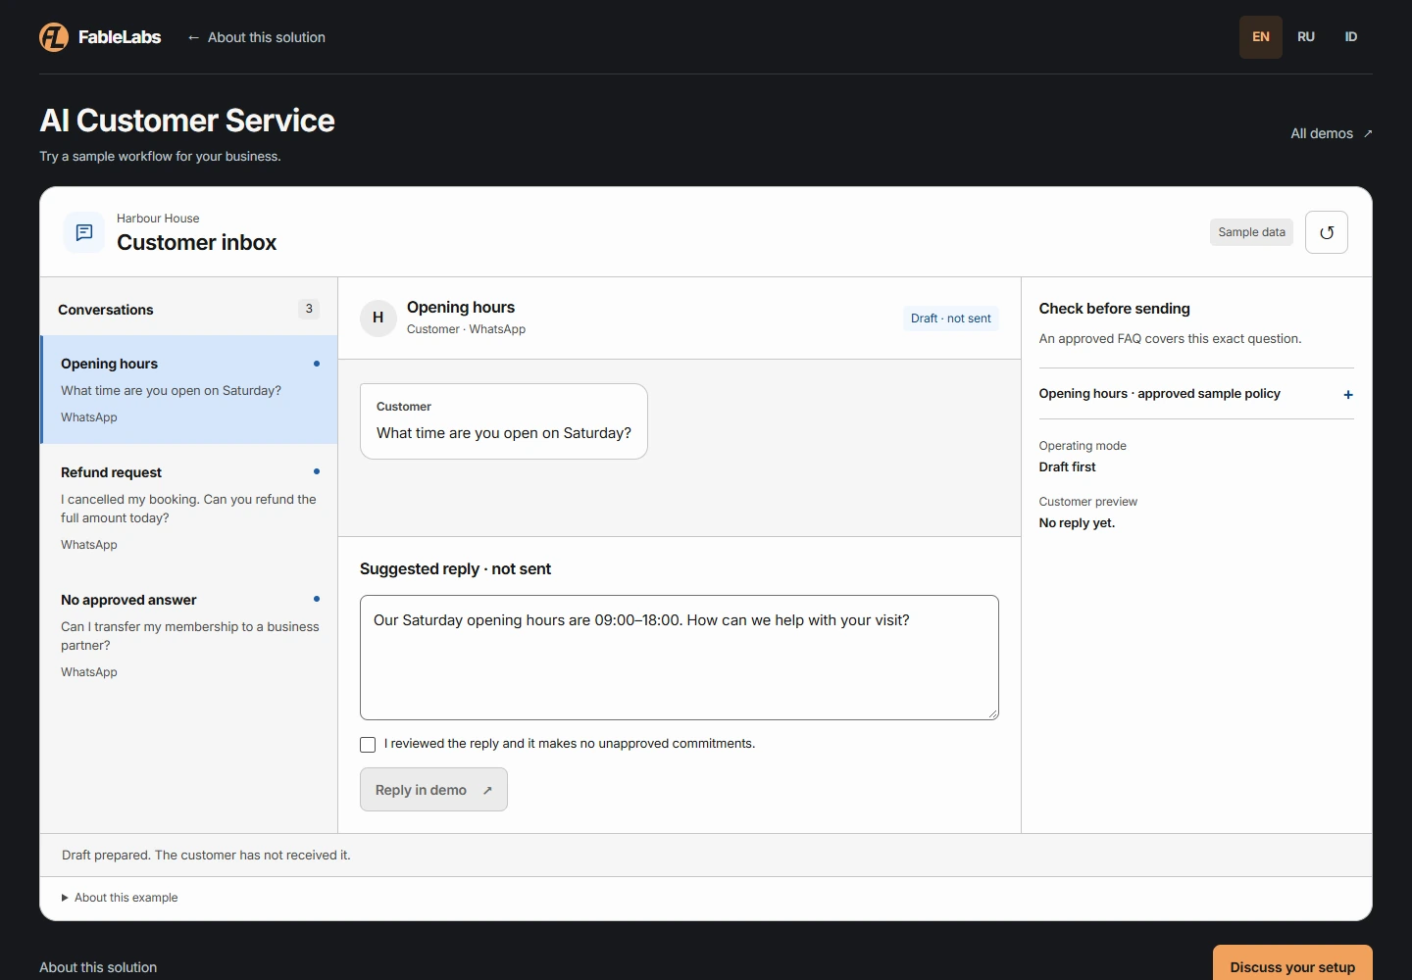Switch language to EN
This screenshot has height=980, width=1412.
pos(1261,37)
